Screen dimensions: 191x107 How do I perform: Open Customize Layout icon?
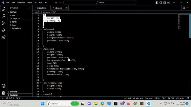pyautogui.click(x=168, y=3)
